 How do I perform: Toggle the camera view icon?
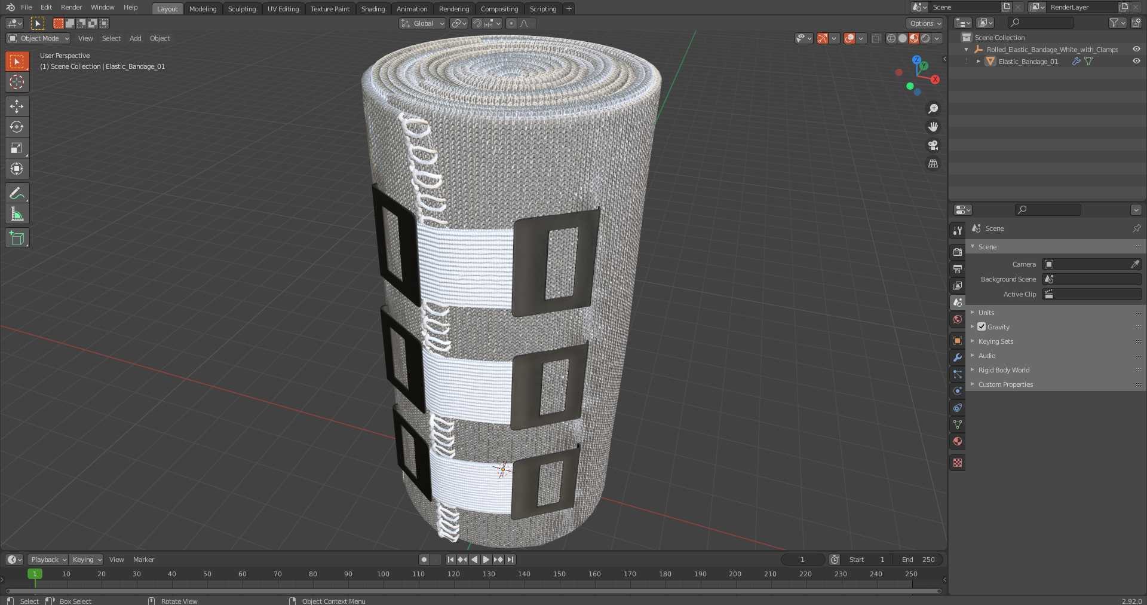click(x=933, y=145)
